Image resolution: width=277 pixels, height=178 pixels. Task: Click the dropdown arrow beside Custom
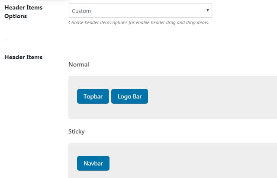tap(208, 10)
